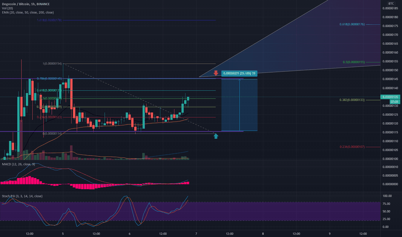The image size is (402, 237).
Task: Select the 0(0.00000114) Fibonacci label
Action: coord(52,134)
